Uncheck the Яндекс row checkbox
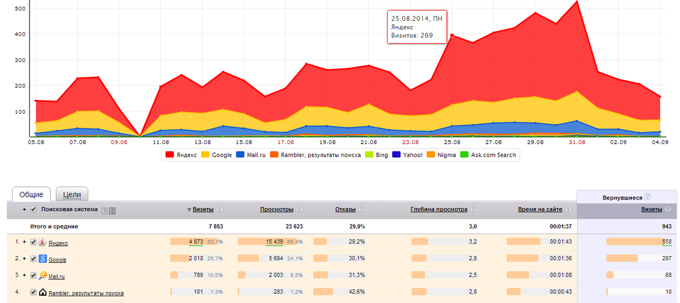This screenshot has width=680, height=303. [x=33, y=242]
